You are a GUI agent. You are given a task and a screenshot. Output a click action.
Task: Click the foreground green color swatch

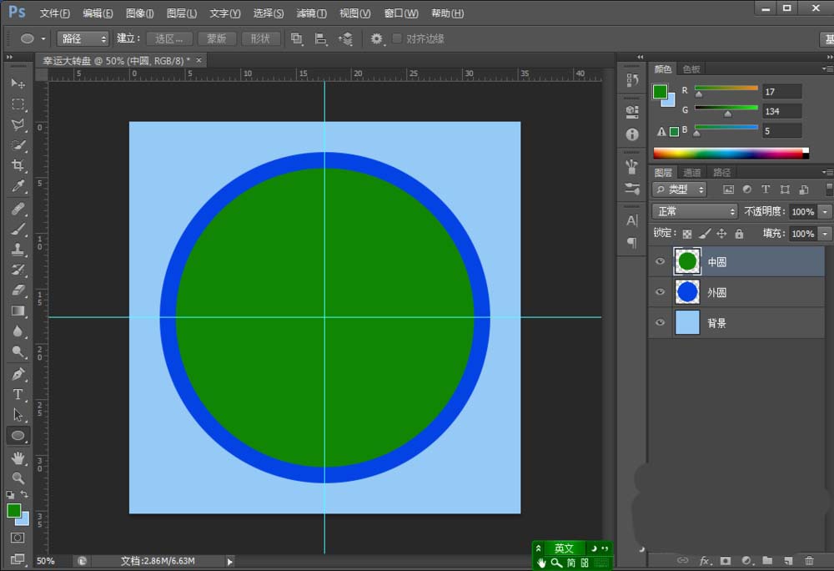click(13, 510)
